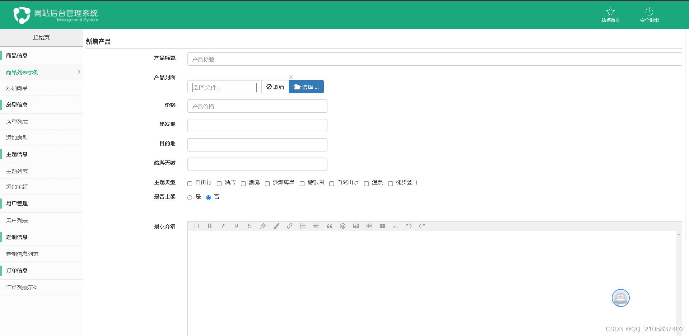The image size is (689, 336).
Task: Select the eraser clear-format icon
Action: (263, 226)
